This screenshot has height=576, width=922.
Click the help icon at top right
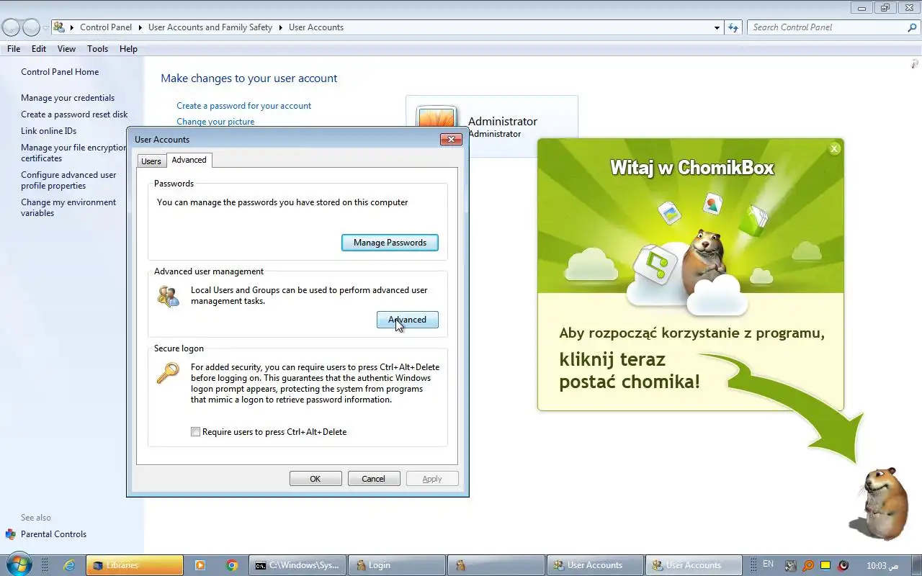(915, 65)
